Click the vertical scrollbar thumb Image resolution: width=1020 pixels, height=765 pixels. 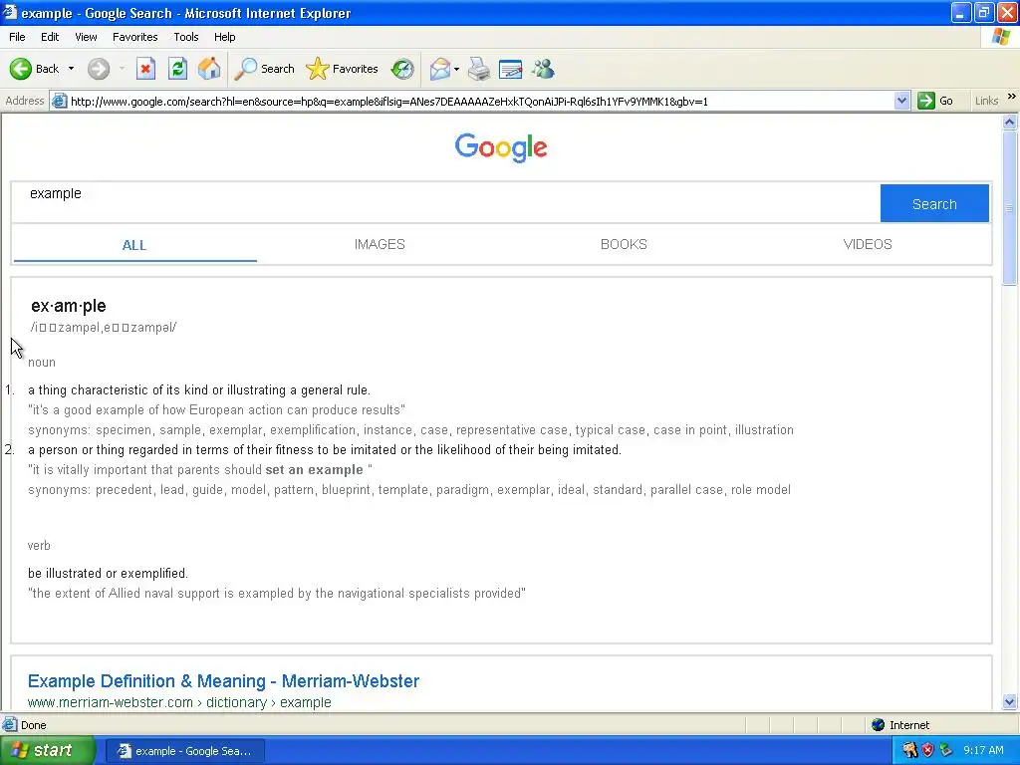click(x=1010, y=207)
